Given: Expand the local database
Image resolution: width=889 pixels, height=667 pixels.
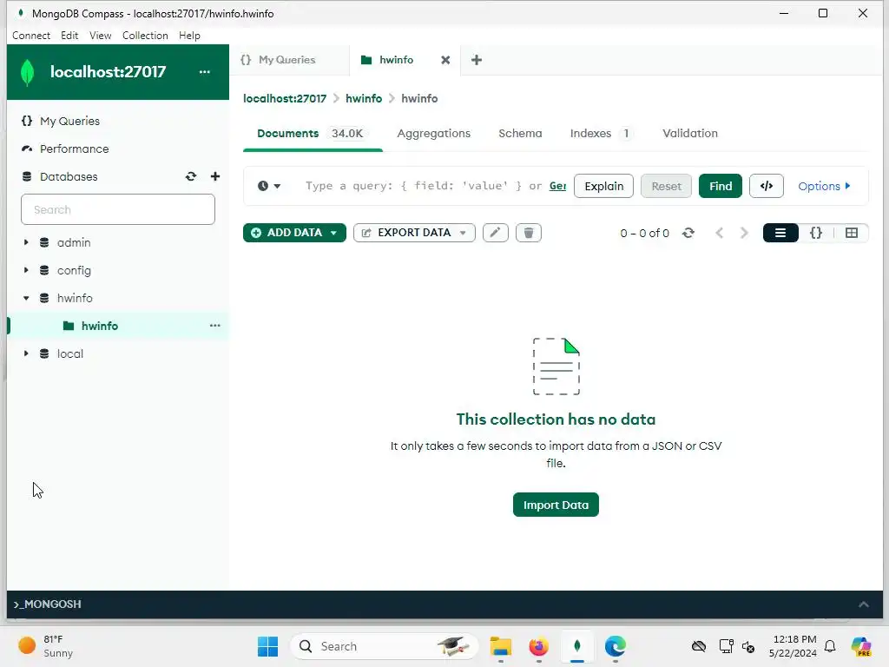Looking at the screenshot, I should (26, 353).
